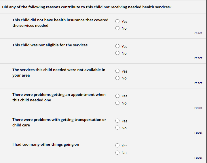Screen dimensions: 207x163
Task: Reset the services not available answer
Action: point(198,83)
